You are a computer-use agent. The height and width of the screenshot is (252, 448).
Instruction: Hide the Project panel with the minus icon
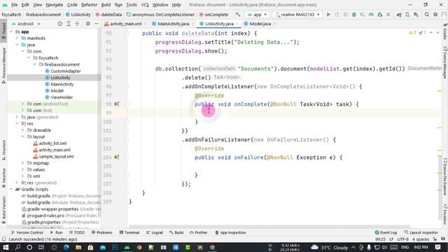tap(97, 24)
